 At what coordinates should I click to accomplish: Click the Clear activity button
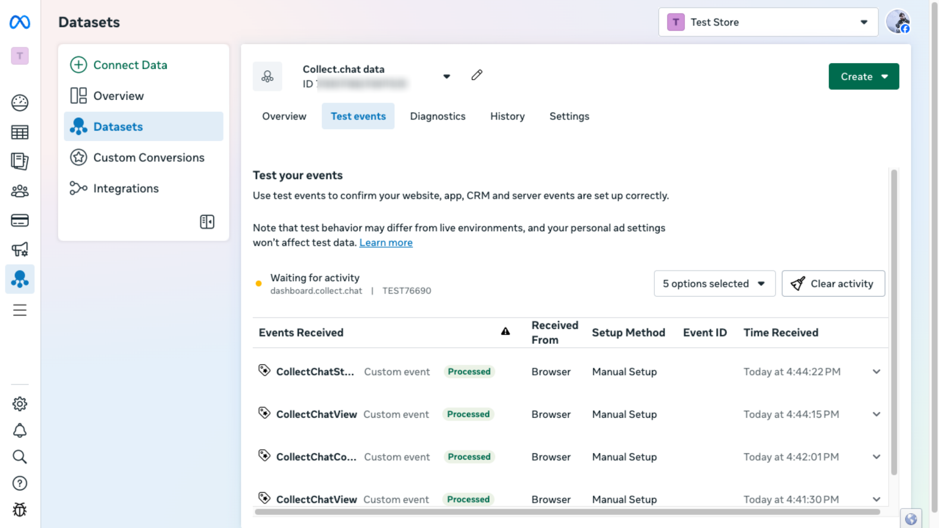[833, 284]
